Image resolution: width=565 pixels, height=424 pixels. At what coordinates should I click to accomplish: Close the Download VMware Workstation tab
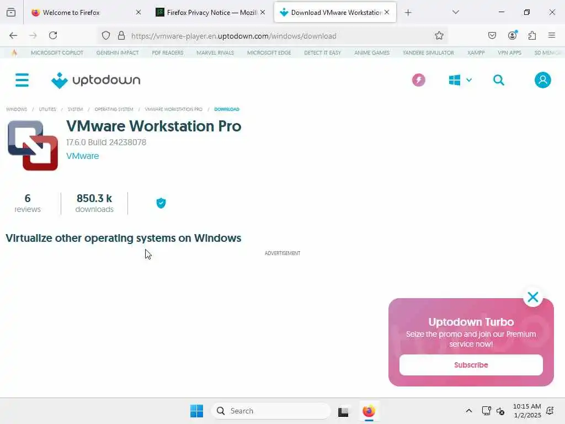tap(387, 12)
